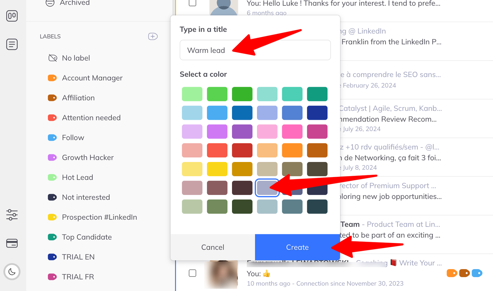This screenshot has height=291, width=493.
Task: Pick the dark forest green swatch in bottom row
Action: pyautogui.click(x=242, y=207)
